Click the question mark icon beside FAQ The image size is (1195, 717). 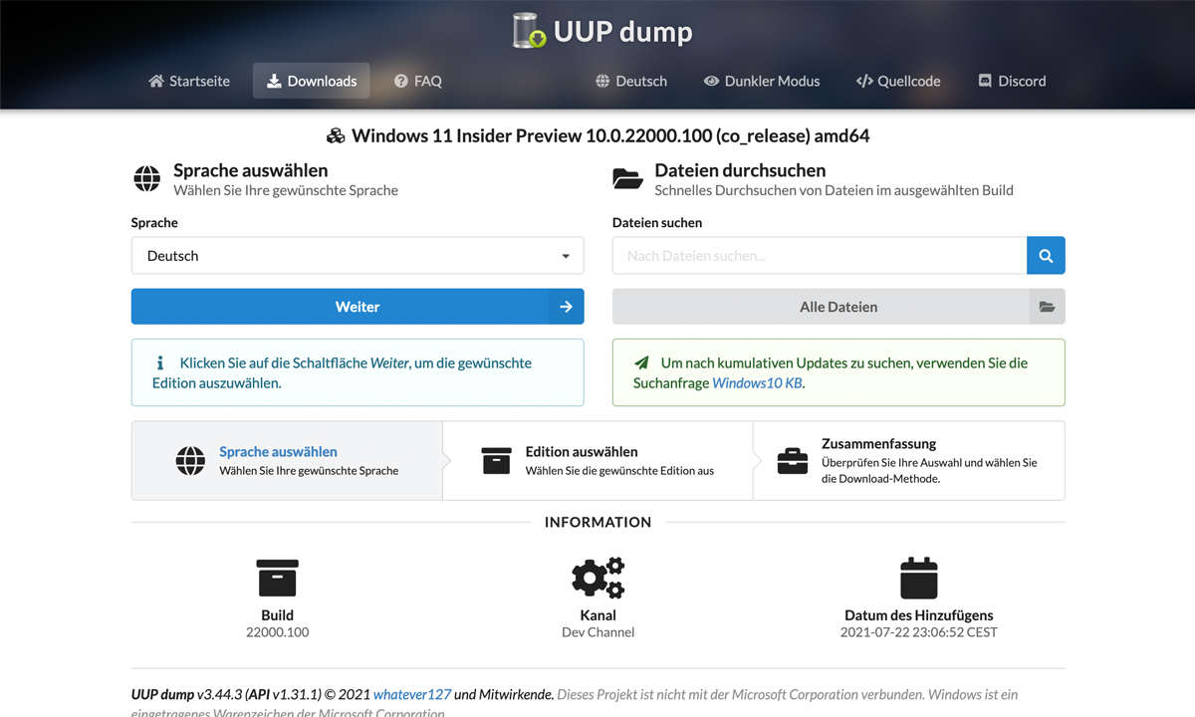point(400,81)
